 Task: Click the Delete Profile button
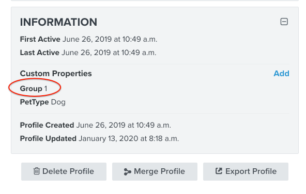[x=64, y=171]
